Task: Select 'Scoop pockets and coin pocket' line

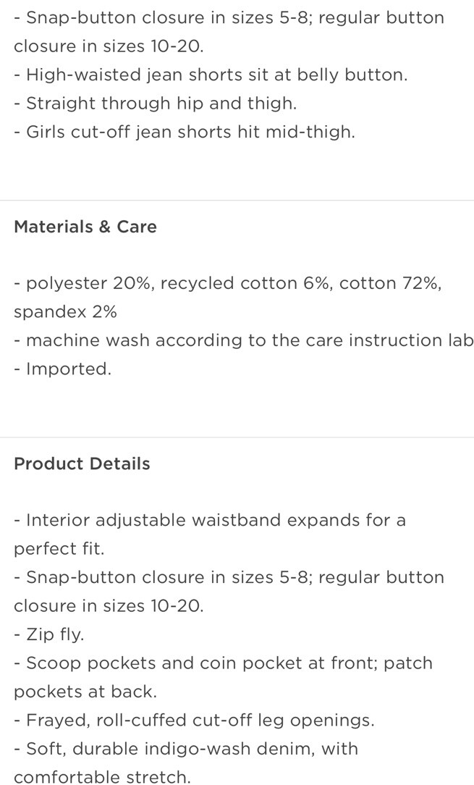Action: (x=223, y=663)
